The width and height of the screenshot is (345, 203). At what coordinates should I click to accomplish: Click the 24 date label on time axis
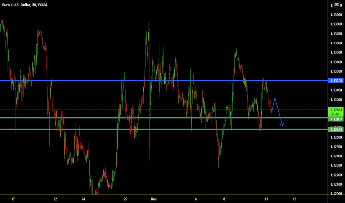(x=83, y=199)
